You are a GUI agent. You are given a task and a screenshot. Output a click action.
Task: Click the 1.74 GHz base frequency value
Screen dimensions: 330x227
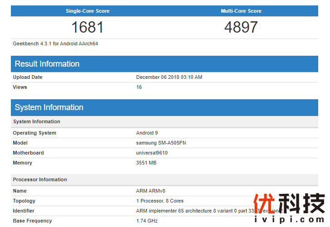[x=147, y=221]
